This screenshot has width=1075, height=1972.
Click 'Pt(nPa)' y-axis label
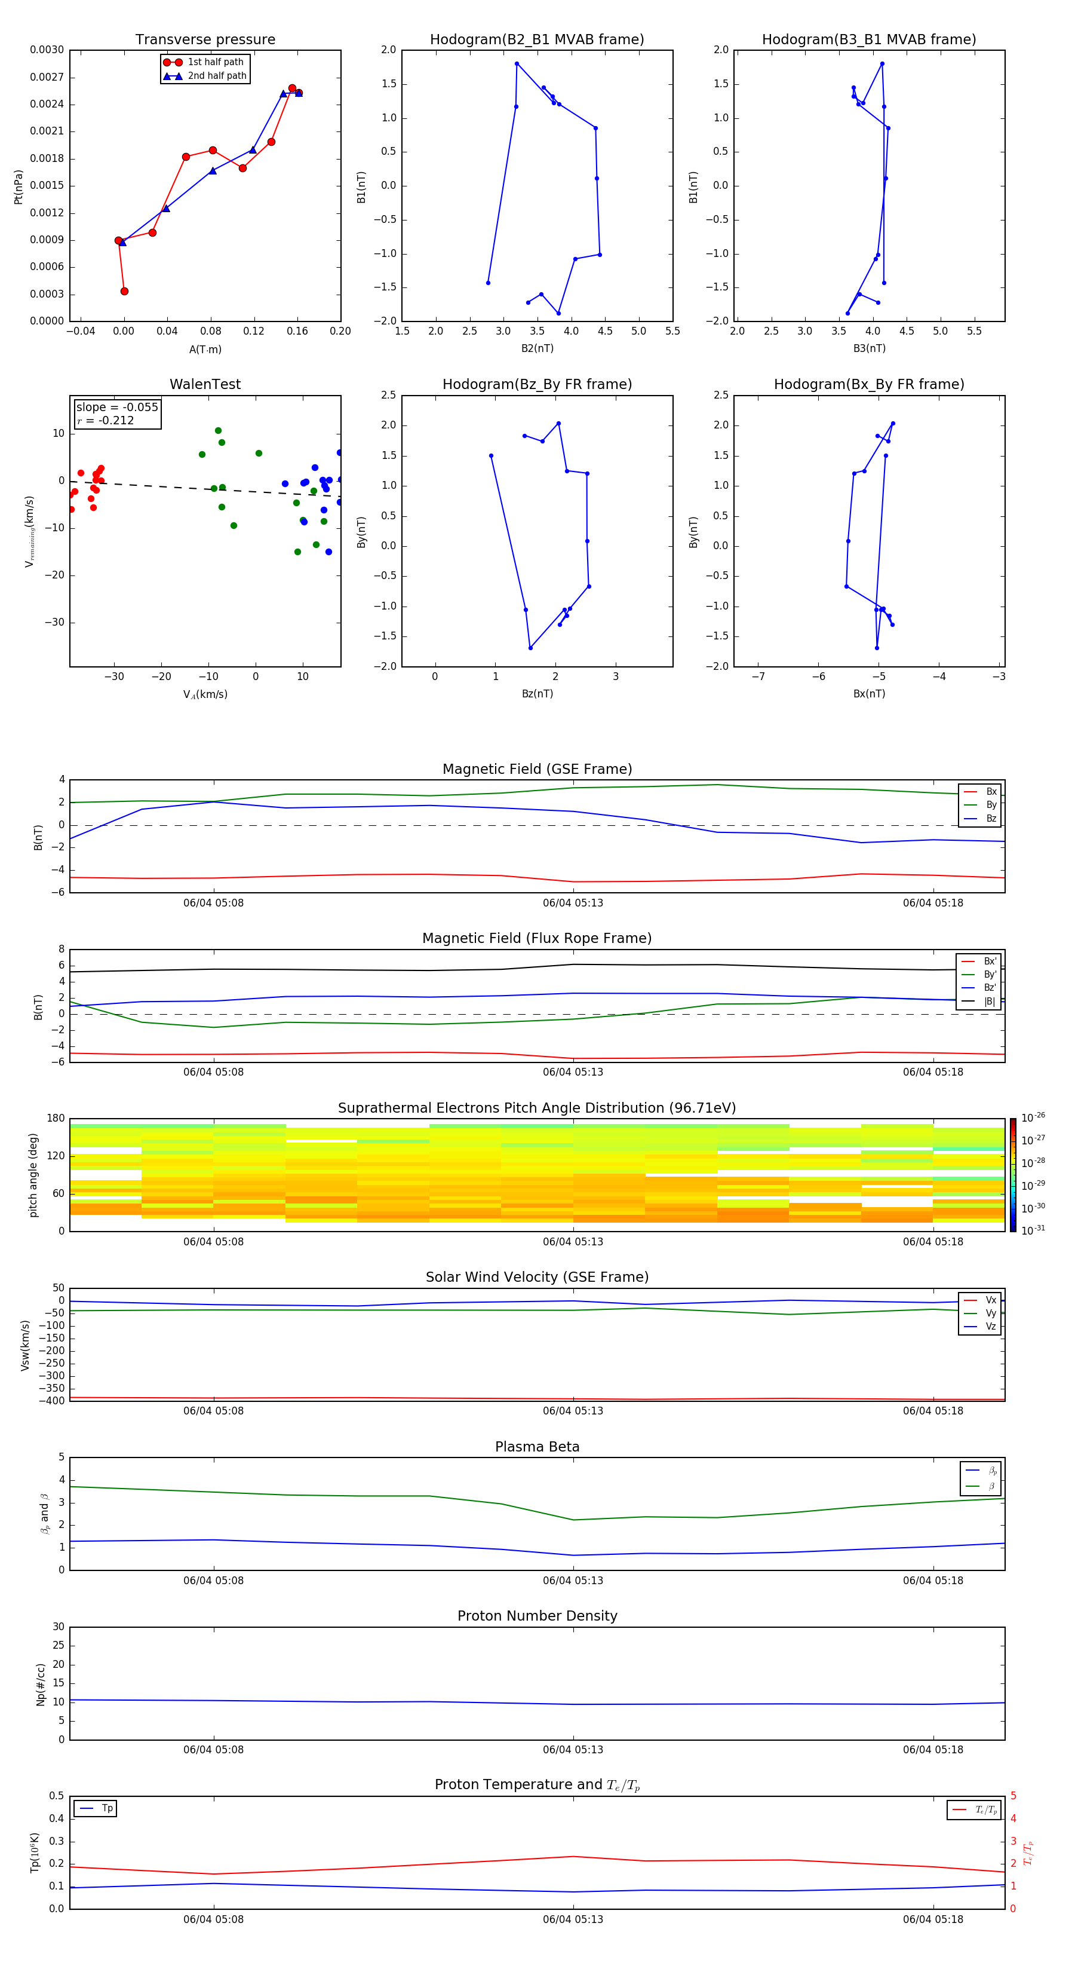[x=19, y=186]
